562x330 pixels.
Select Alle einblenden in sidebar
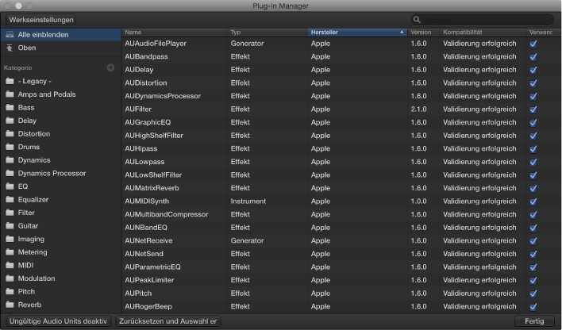pyautogui.click(x=61, y=35)
